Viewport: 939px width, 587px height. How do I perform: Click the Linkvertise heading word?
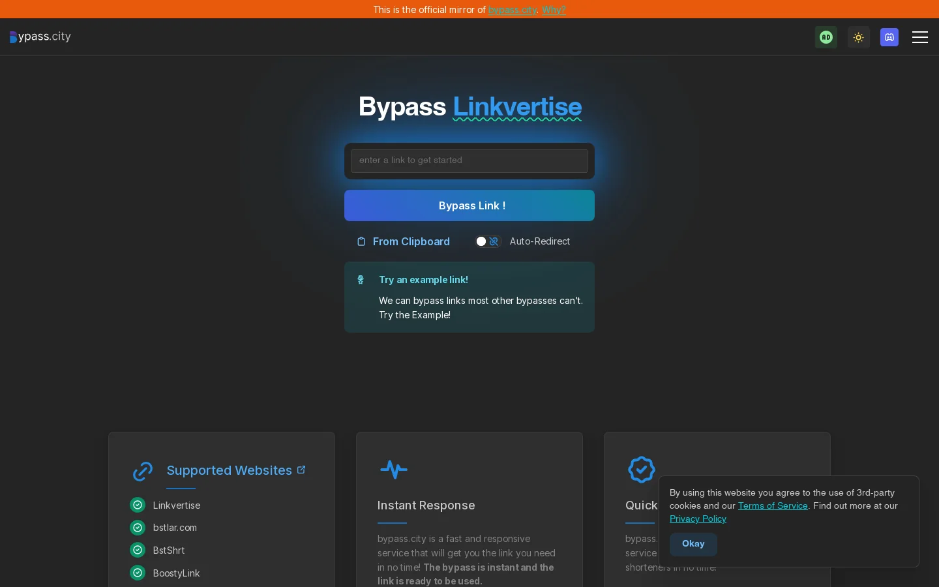[517, 107]
